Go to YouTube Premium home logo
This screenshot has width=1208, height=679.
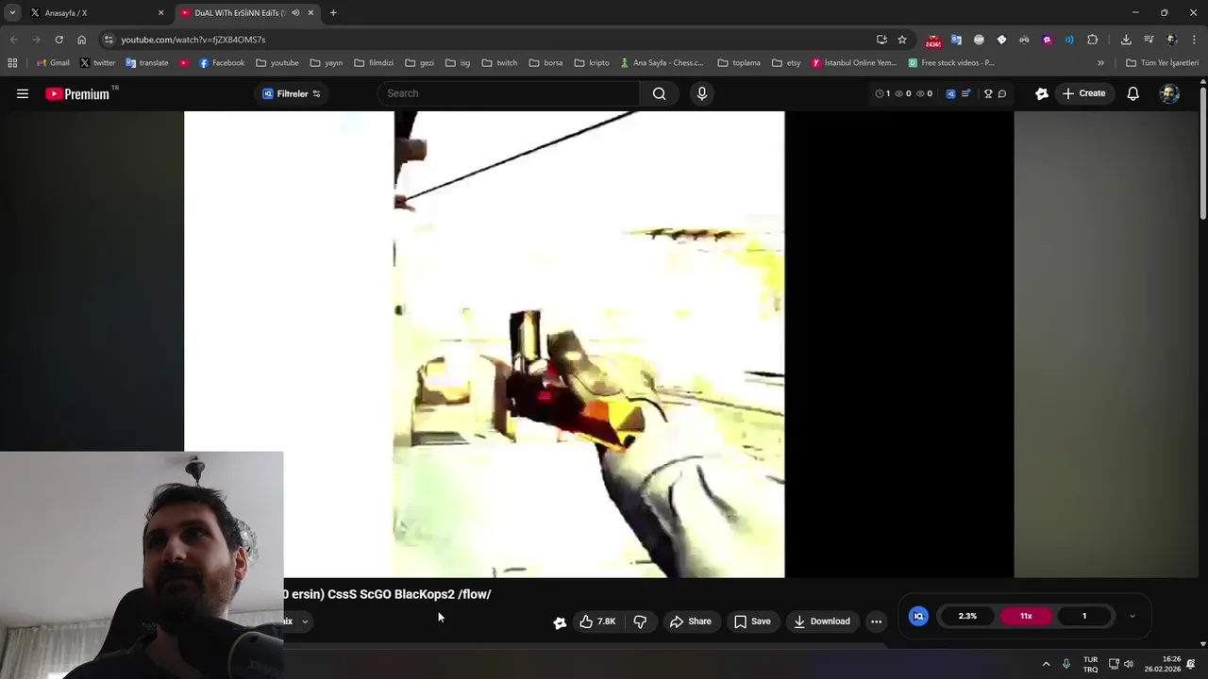click(x=77, y=93)
